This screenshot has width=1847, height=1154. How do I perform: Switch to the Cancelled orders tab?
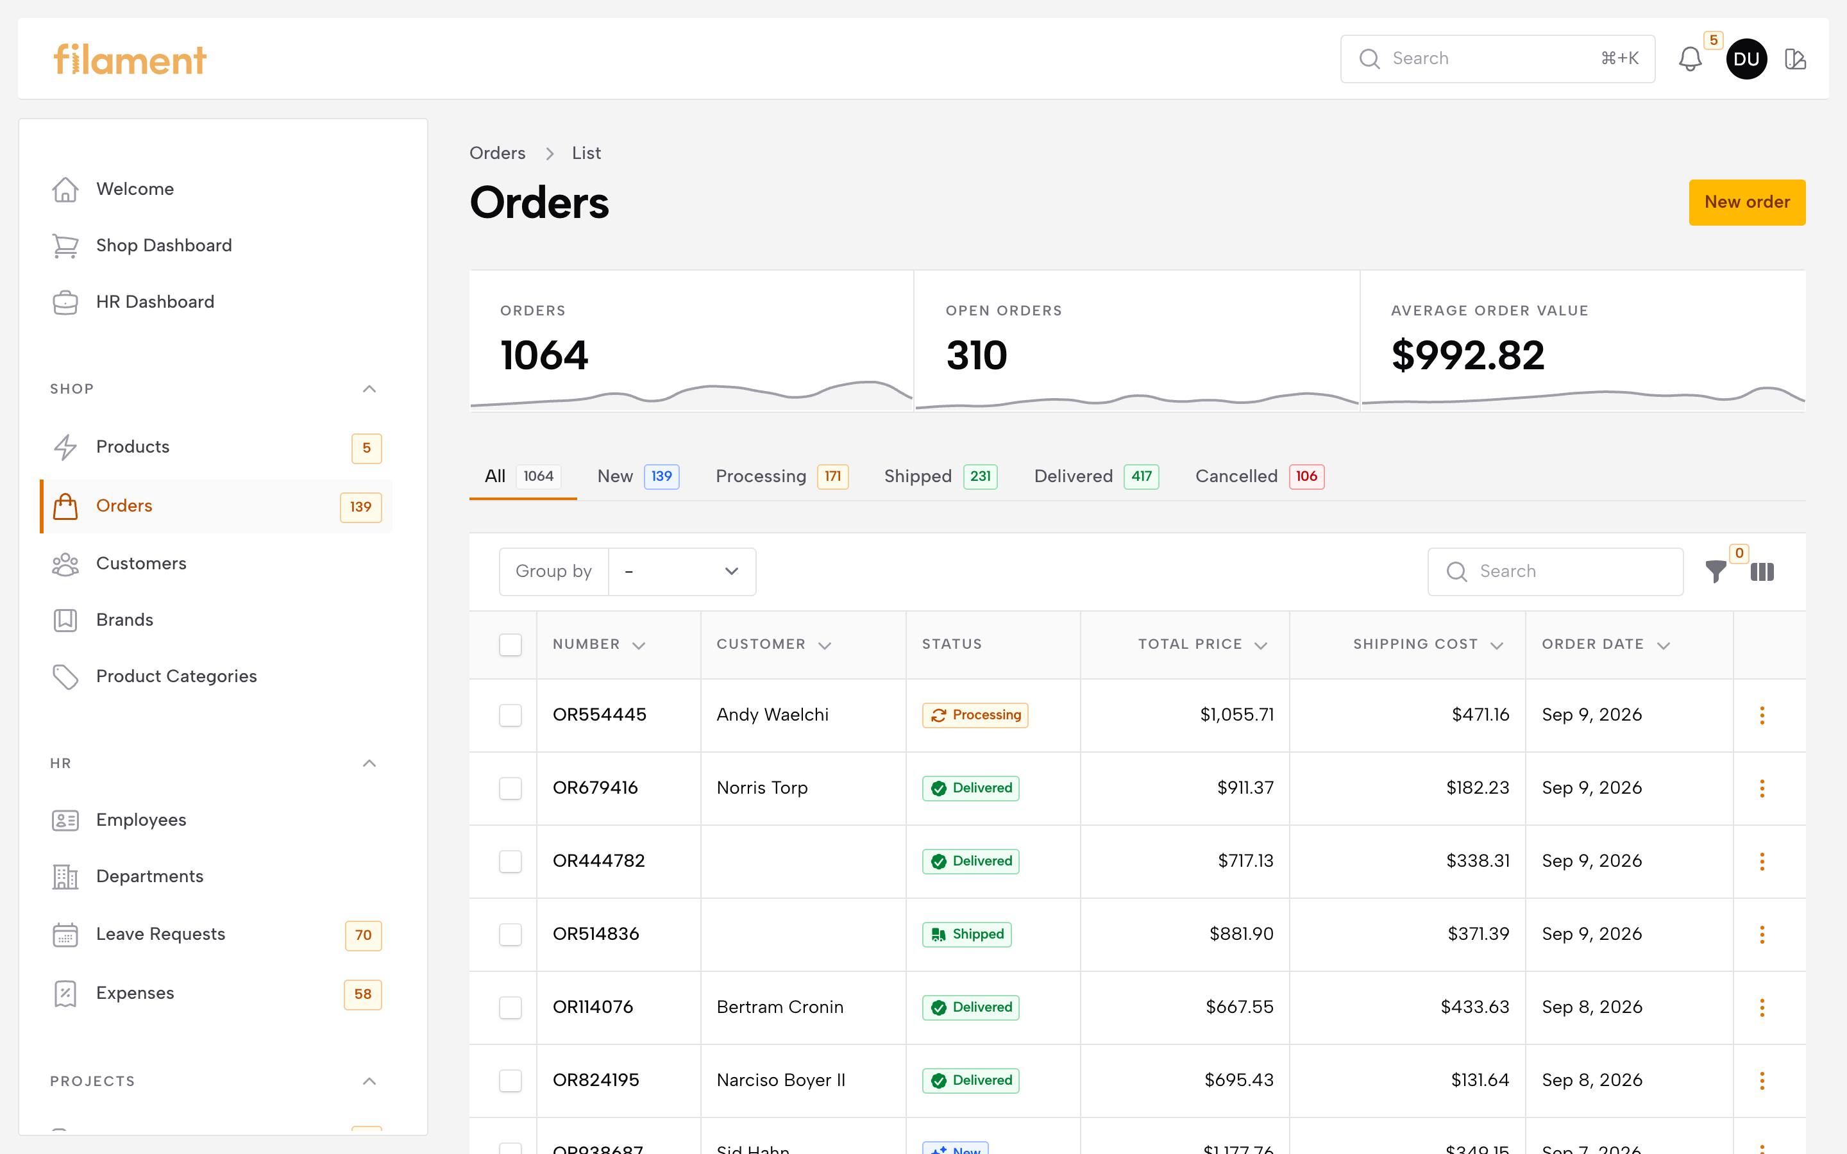pos(1260,477)
